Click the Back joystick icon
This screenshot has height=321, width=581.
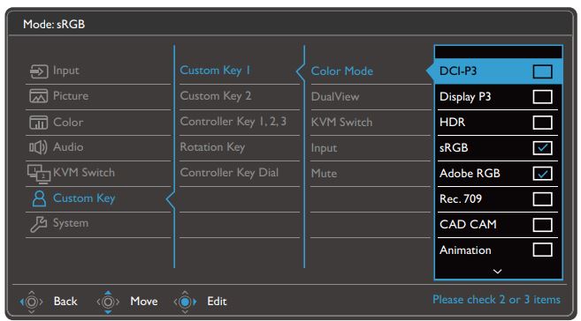pyautogui.click(x=32, y=302)
